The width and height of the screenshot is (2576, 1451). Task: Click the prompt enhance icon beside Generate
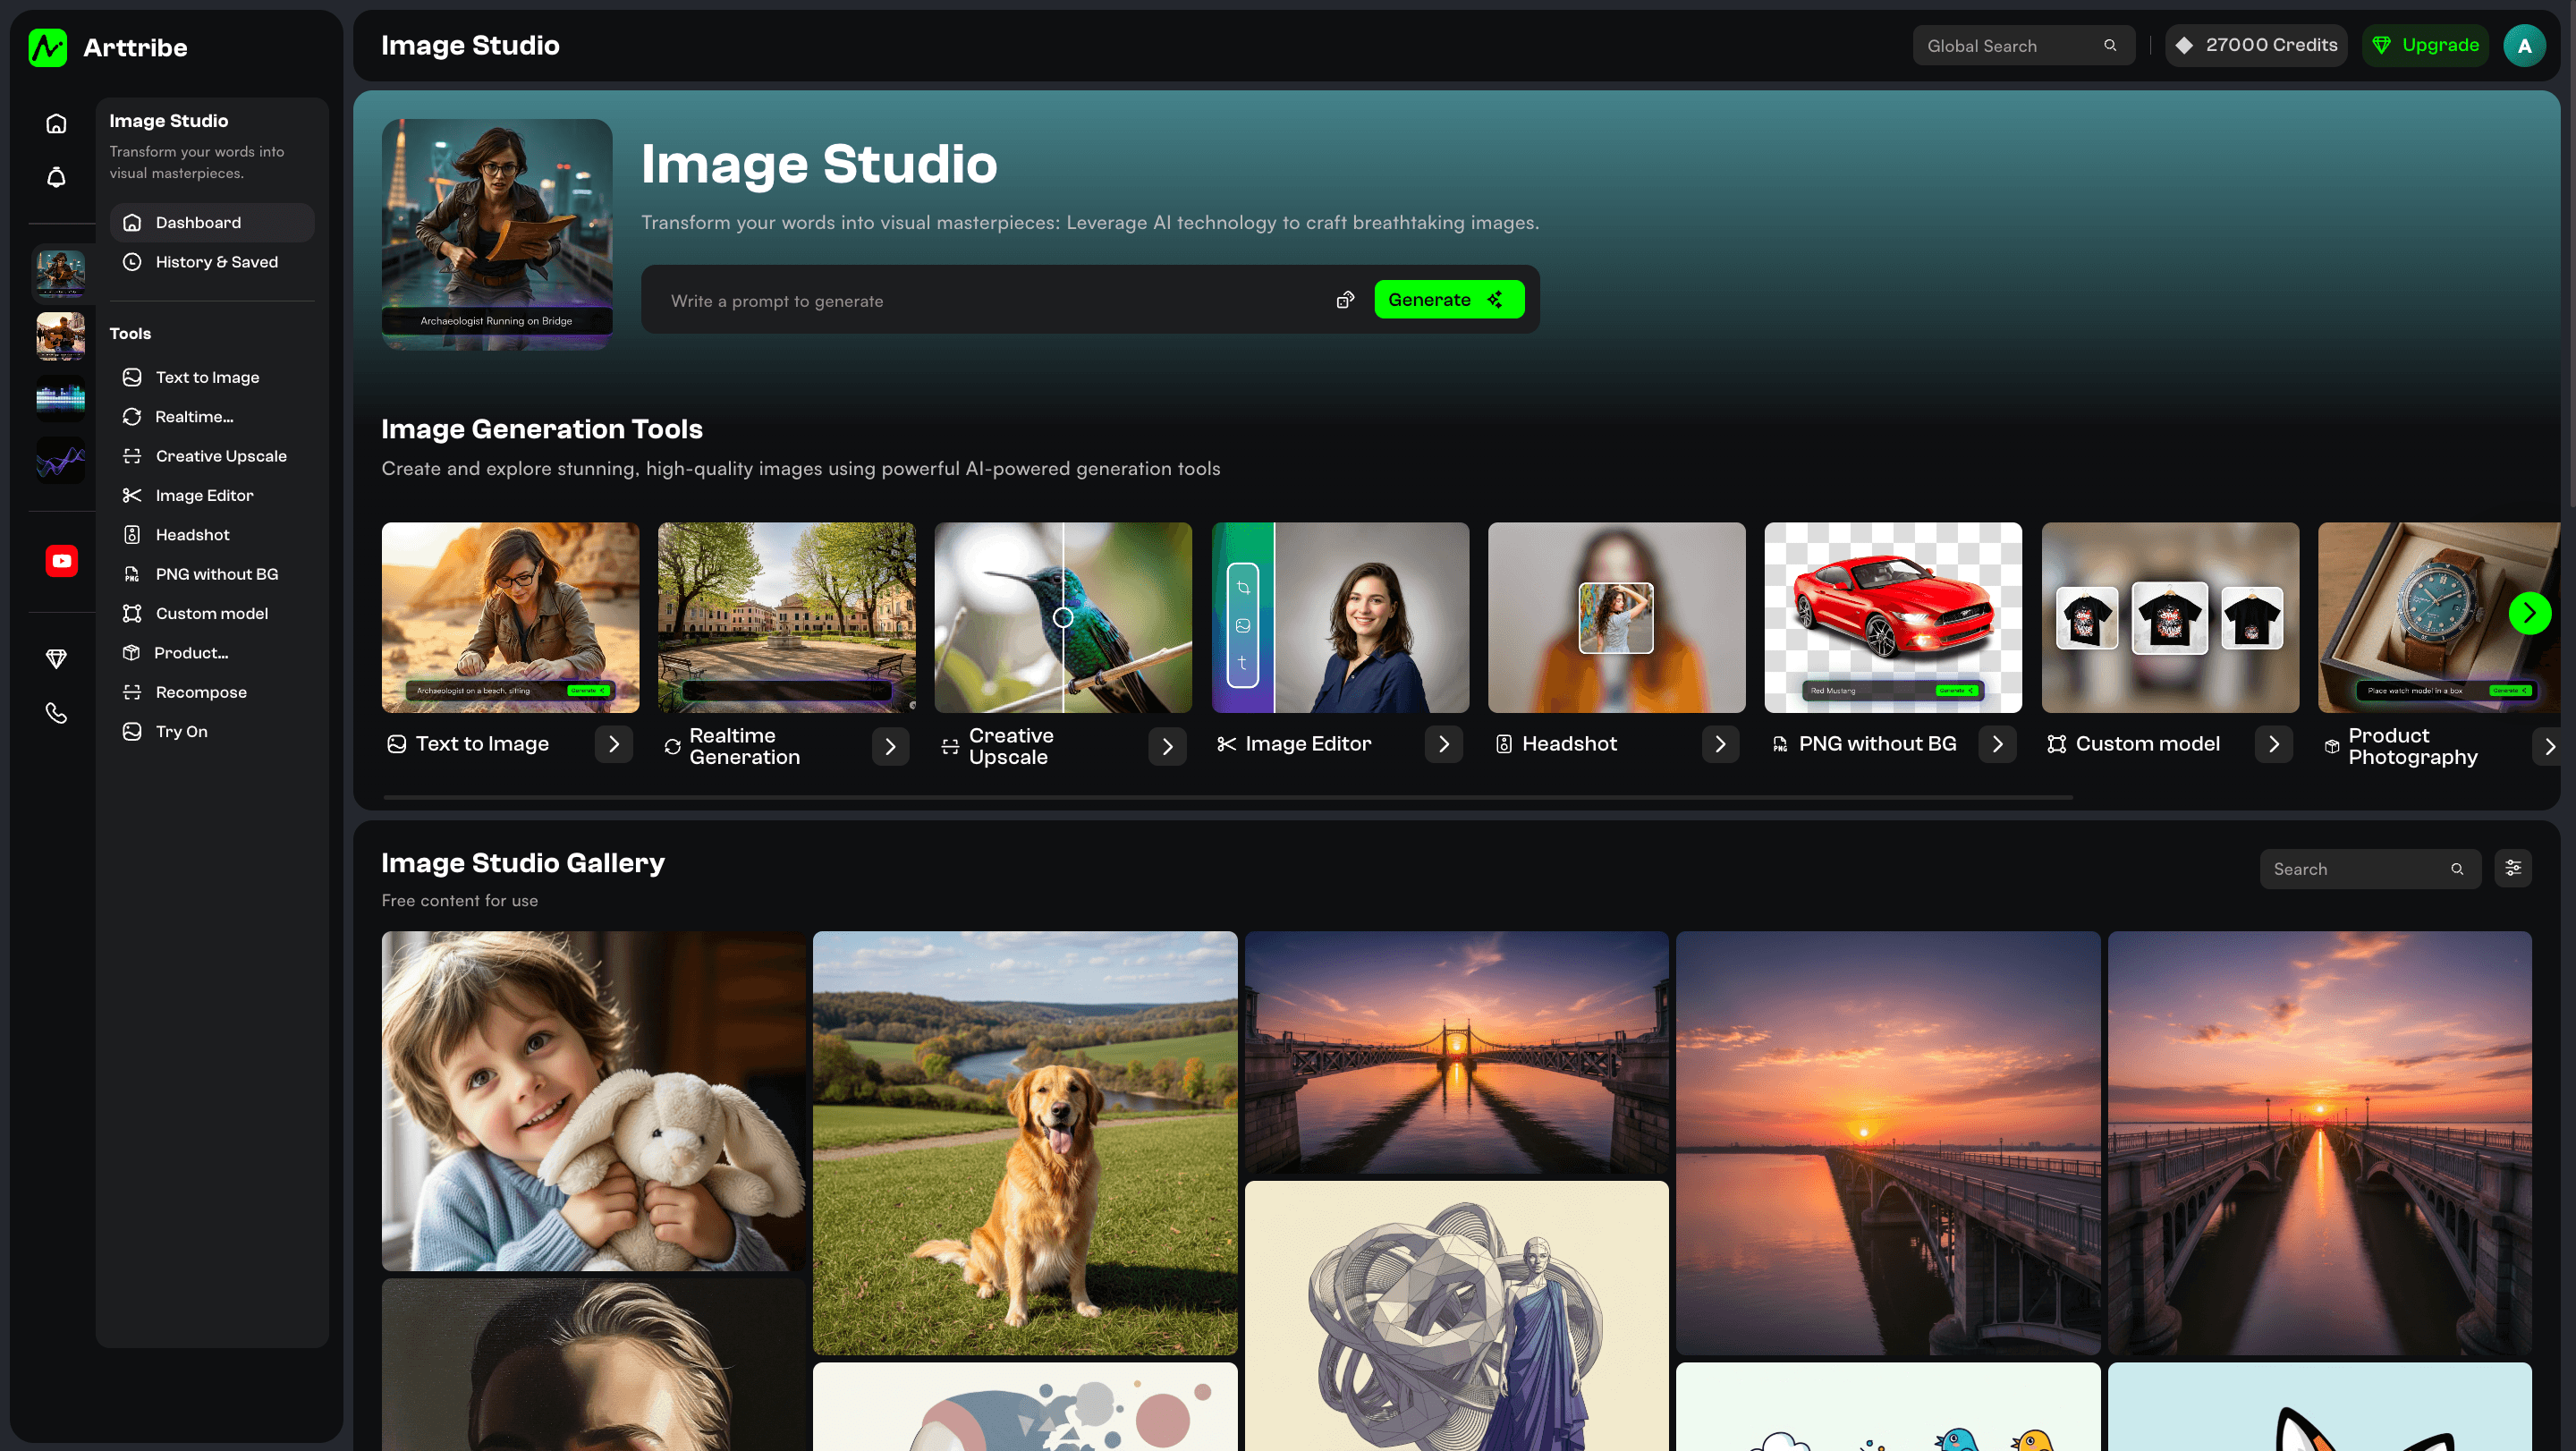(x=1345, y=300)
